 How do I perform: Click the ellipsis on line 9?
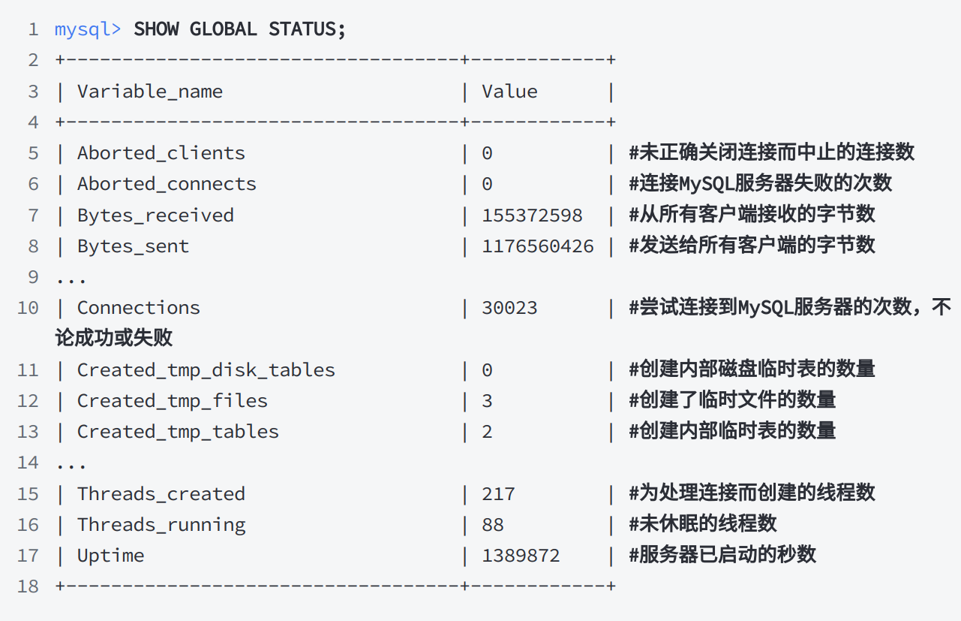pos(71,282)
